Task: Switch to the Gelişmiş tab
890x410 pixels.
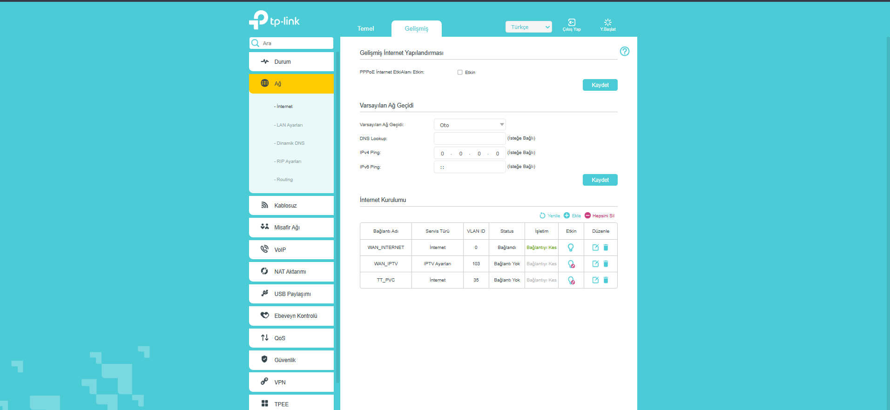Action: [417, 28]
